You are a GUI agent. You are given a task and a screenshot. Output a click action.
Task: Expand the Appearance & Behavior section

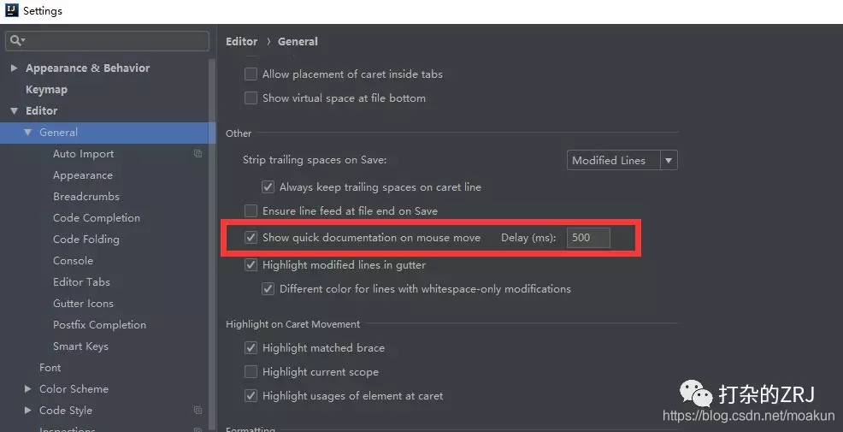(x=15, y=68)
